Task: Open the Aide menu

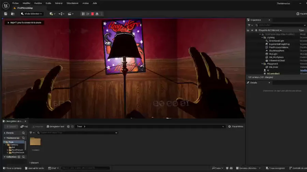Action: click(95, 3)
